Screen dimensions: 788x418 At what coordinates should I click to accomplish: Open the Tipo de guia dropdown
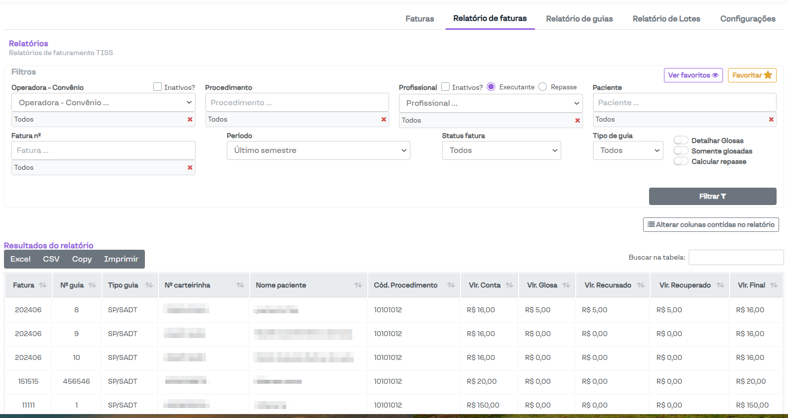[628, 150]
